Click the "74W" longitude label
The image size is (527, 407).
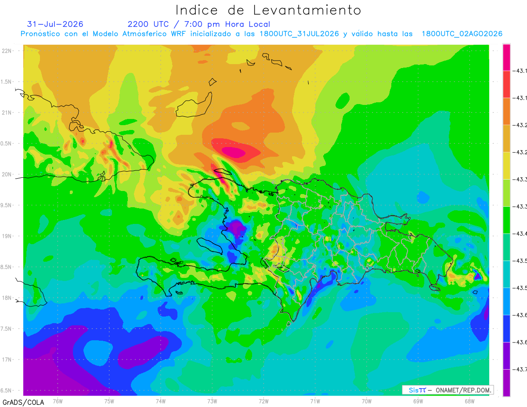click(x=161, y=401)
